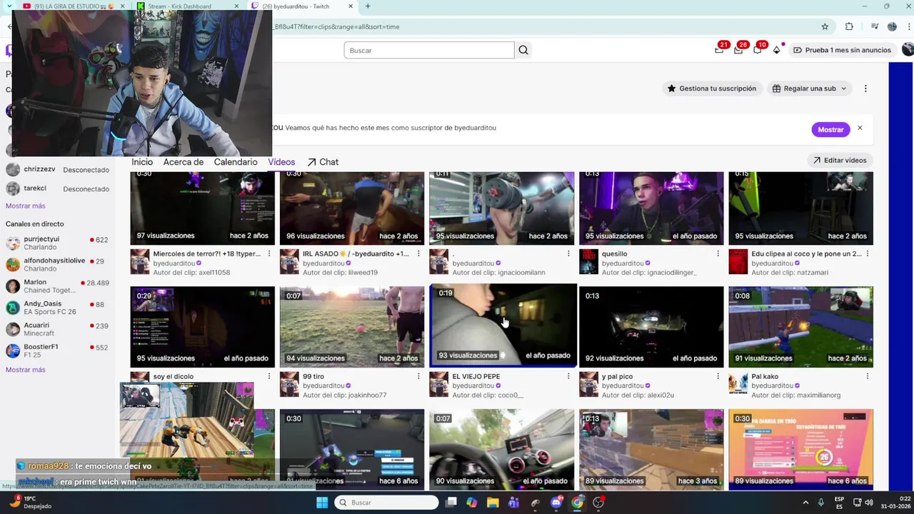
Task: Click 'Editar vídeos' button
Action: [840, 160]
